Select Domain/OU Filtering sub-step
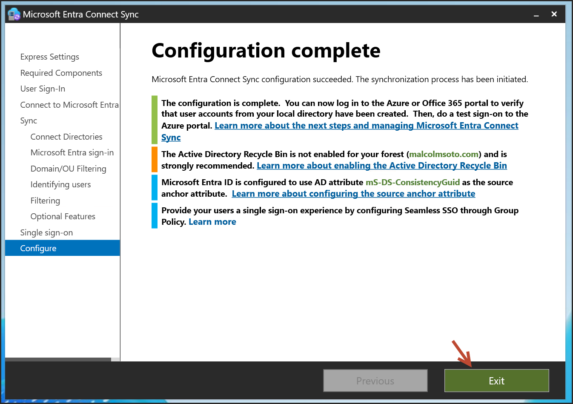Screen dimensions: 573x404 click(68, 169)
